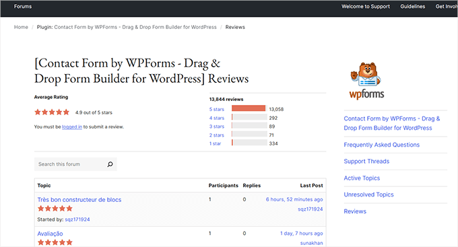Image resolution: width=458 pixels, height=247 pixels.
Task: Click the Reviews breadcrumb item
Action: point(235,27)
